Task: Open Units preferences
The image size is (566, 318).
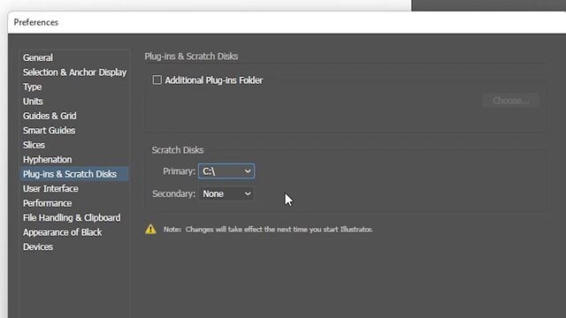Action: (33, 102)
